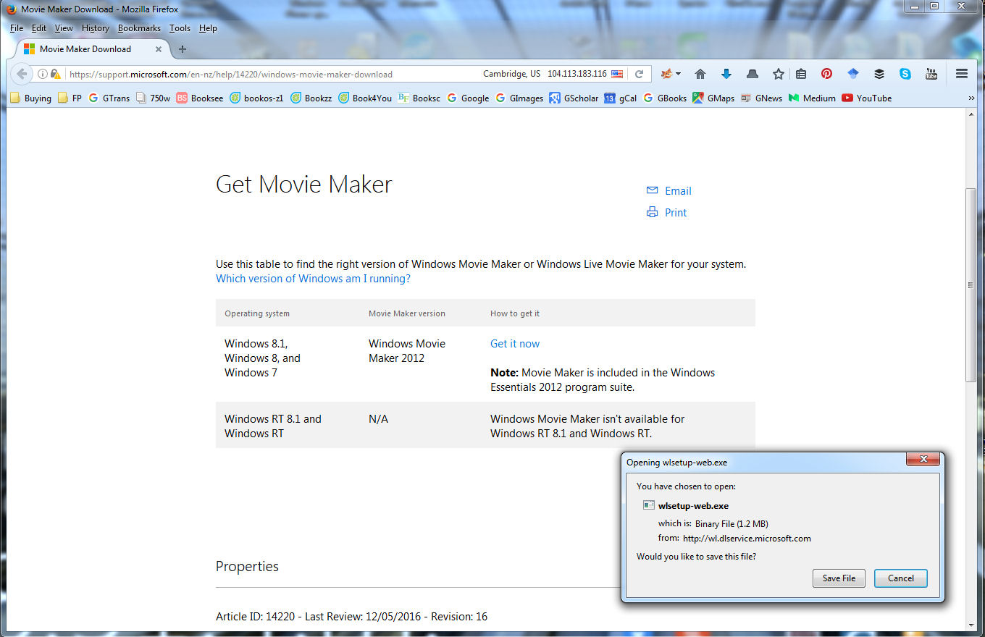
Task: Click the US flag icon in address bar
Action: point(617,74)
